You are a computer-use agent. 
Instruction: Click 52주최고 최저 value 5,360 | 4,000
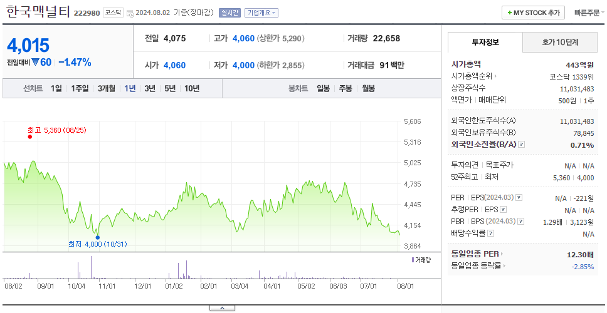coord(574,178)
